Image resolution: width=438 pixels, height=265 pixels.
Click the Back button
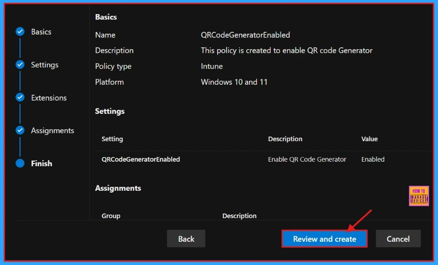[186, 239]
